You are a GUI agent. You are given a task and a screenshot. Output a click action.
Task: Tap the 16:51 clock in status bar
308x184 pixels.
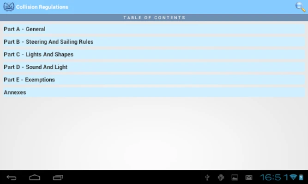274,177
